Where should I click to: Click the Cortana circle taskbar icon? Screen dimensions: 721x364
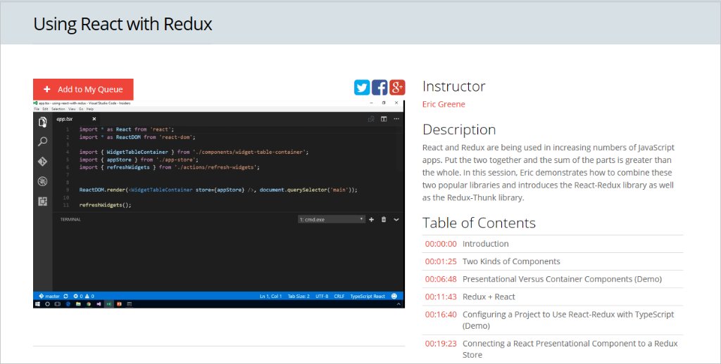pos(47,304)
